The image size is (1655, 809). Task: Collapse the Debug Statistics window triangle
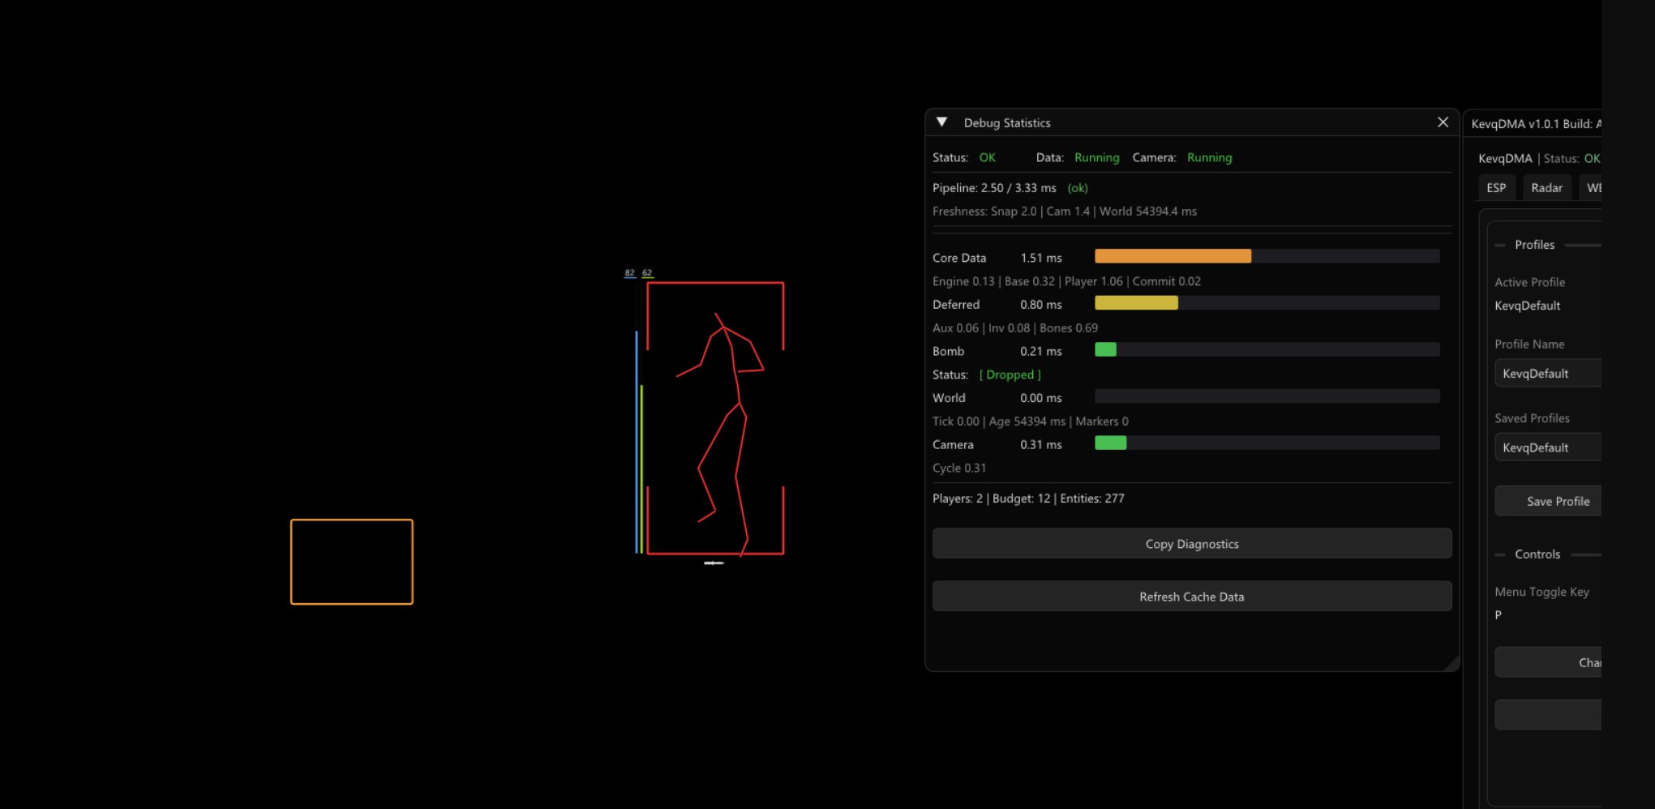coord(941,122)
